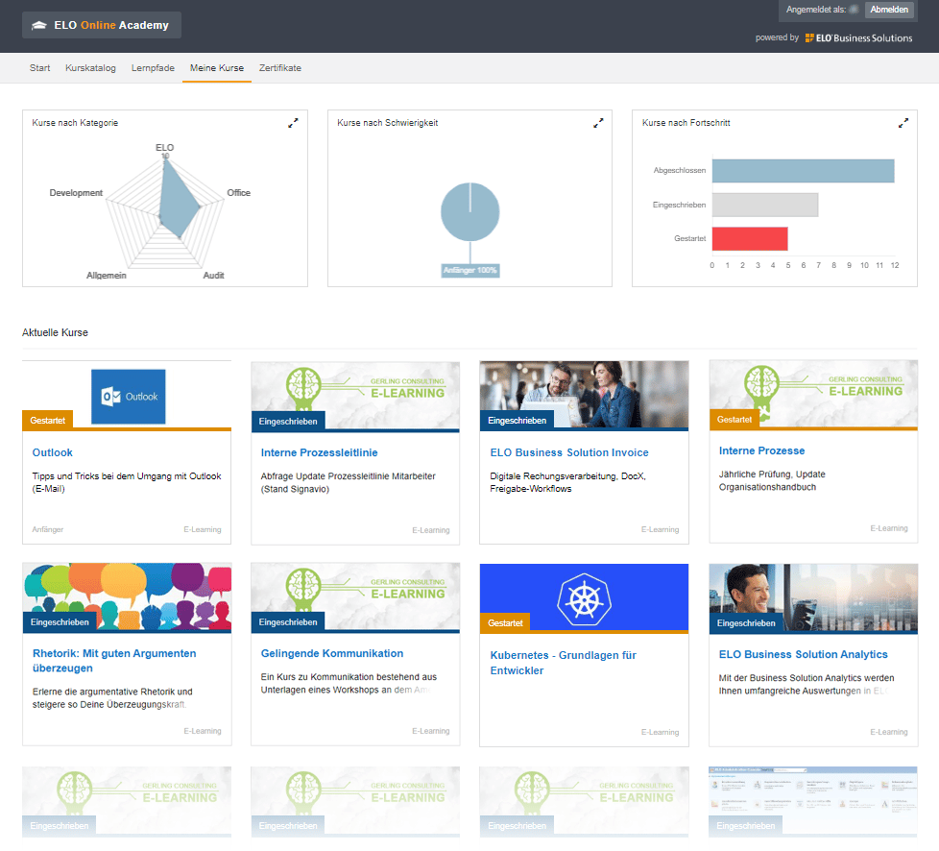Click Eingeschrieben badge on Analytics course
This screenshot has width=939, height=851.
[746, 623]
